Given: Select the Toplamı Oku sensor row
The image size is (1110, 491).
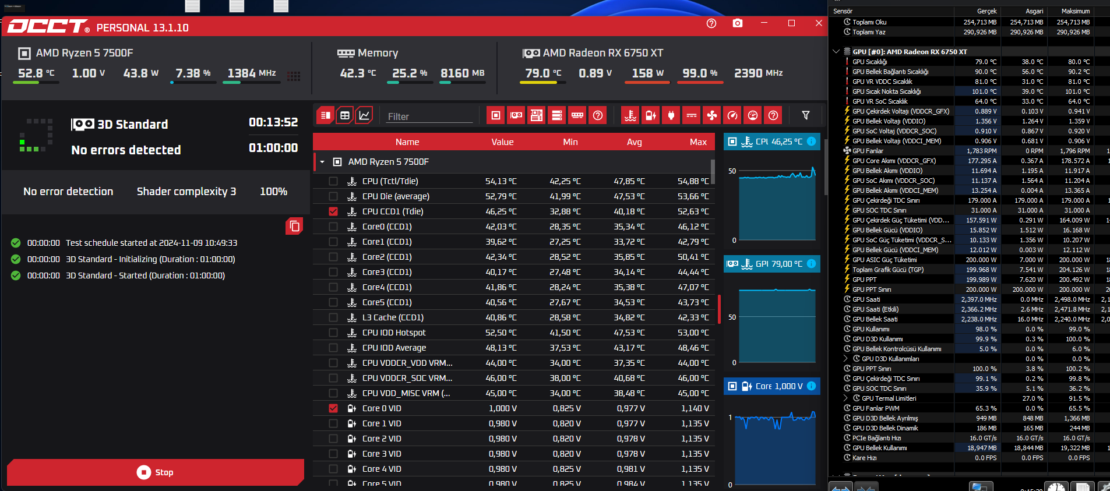Looking at the screenshot, I should click(x=968, y=22).
